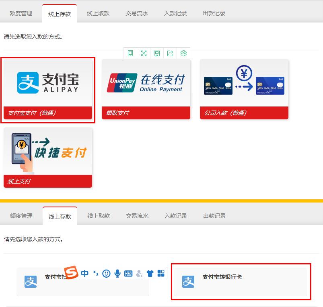Open the 线上取款 tab in upper panel
Screen dimensions: 323x307
click(98, 13)
